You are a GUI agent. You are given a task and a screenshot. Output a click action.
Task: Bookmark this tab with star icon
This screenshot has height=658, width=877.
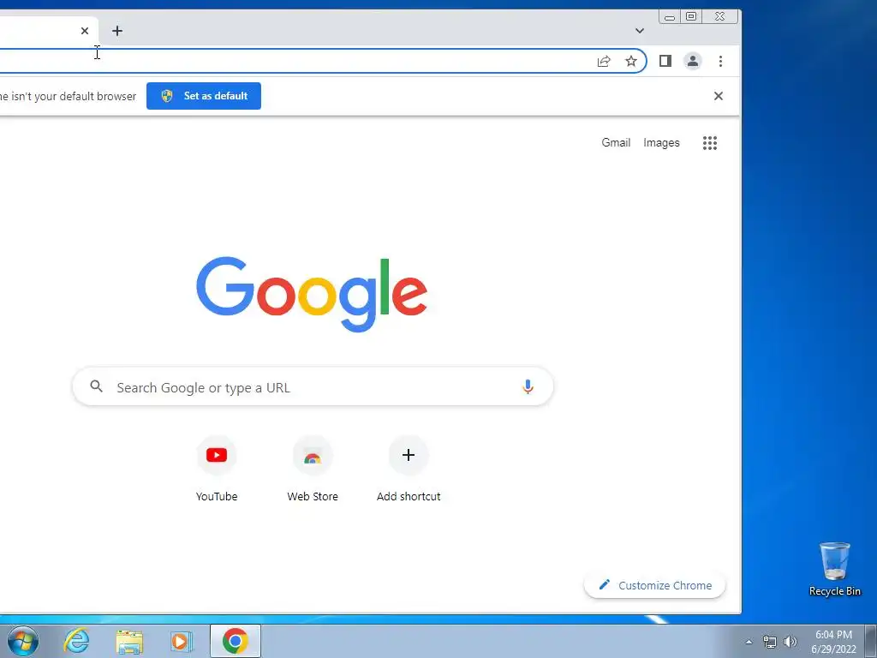click(x=631, y=61)
